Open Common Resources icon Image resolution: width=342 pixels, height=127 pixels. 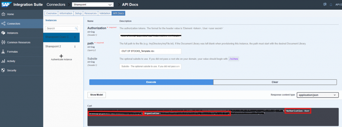pos(3,42)
